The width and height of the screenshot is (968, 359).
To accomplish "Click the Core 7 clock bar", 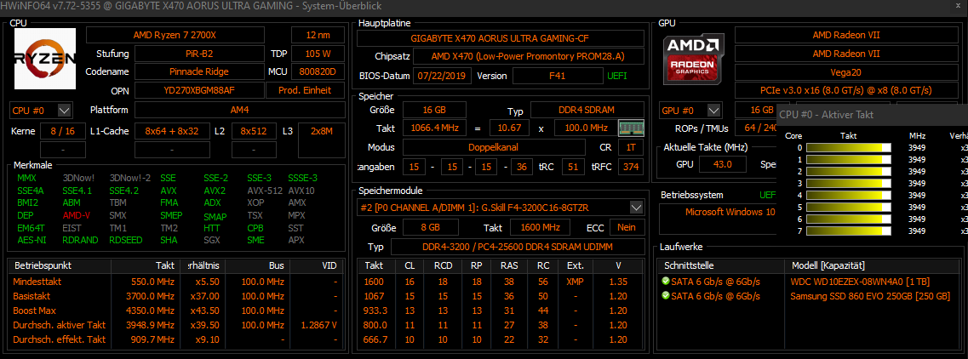I will (x=849, y=231).
